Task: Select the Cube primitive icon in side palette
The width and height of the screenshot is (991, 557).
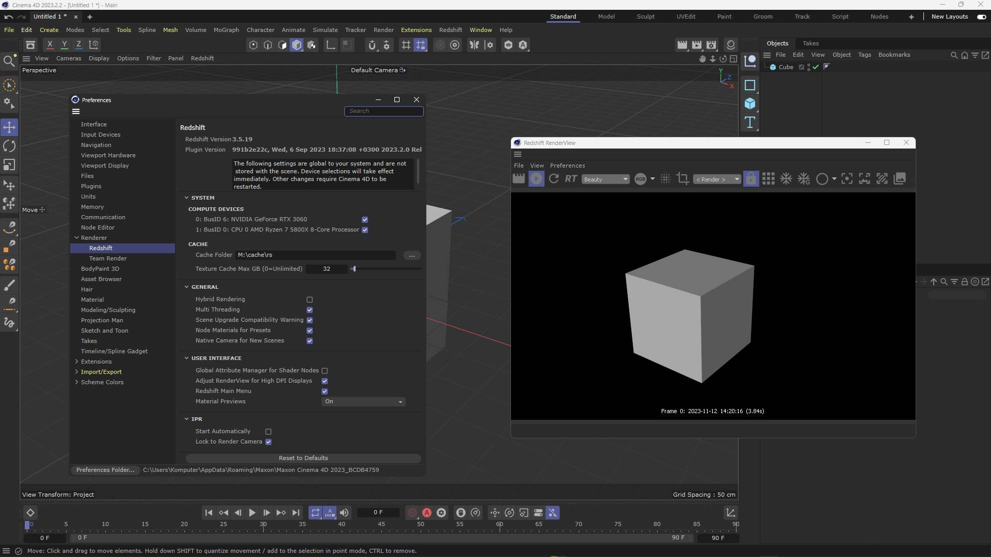Action: click(x=750, y=104)
